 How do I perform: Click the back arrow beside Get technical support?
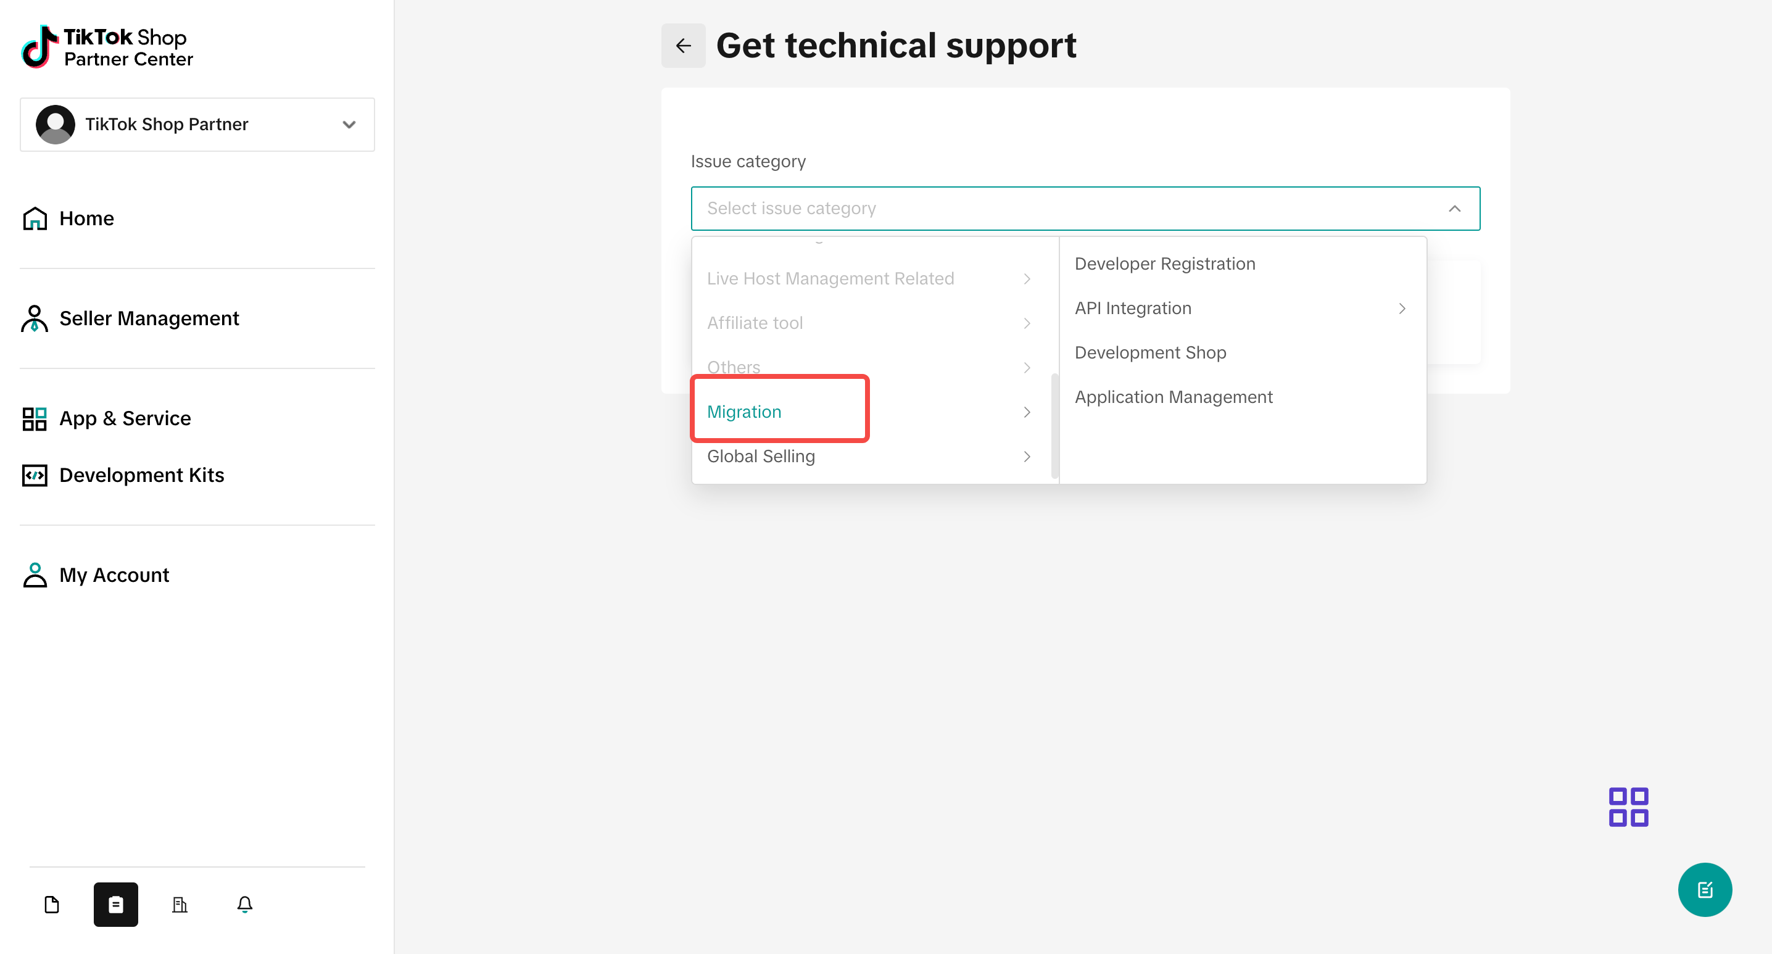[682, 46]
